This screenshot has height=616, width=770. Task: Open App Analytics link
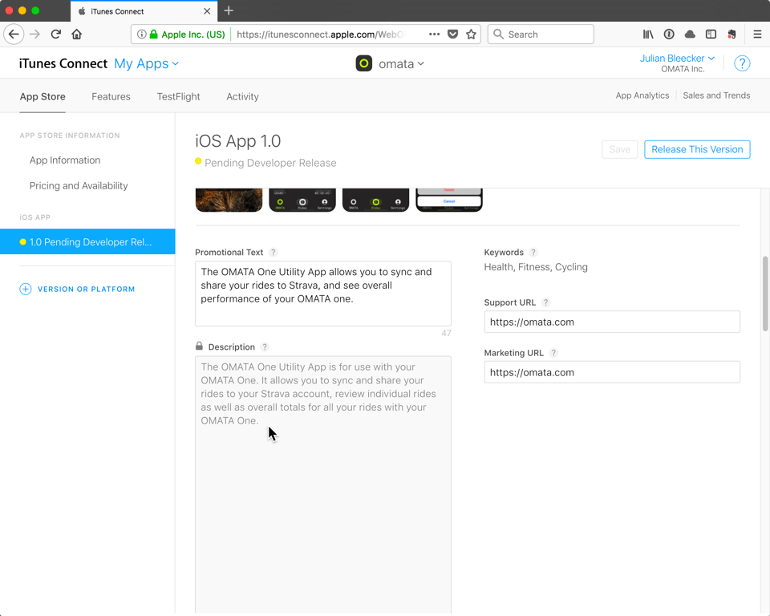[x=642, y=95]
